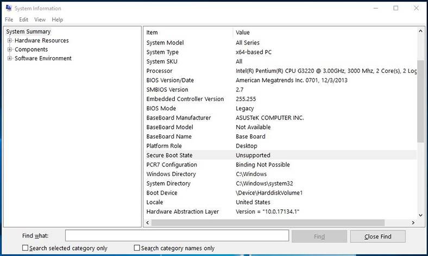Viewport: 428px width, 256px height.
Task: Expand the Hardware Resources node
Action: (10, 40)
